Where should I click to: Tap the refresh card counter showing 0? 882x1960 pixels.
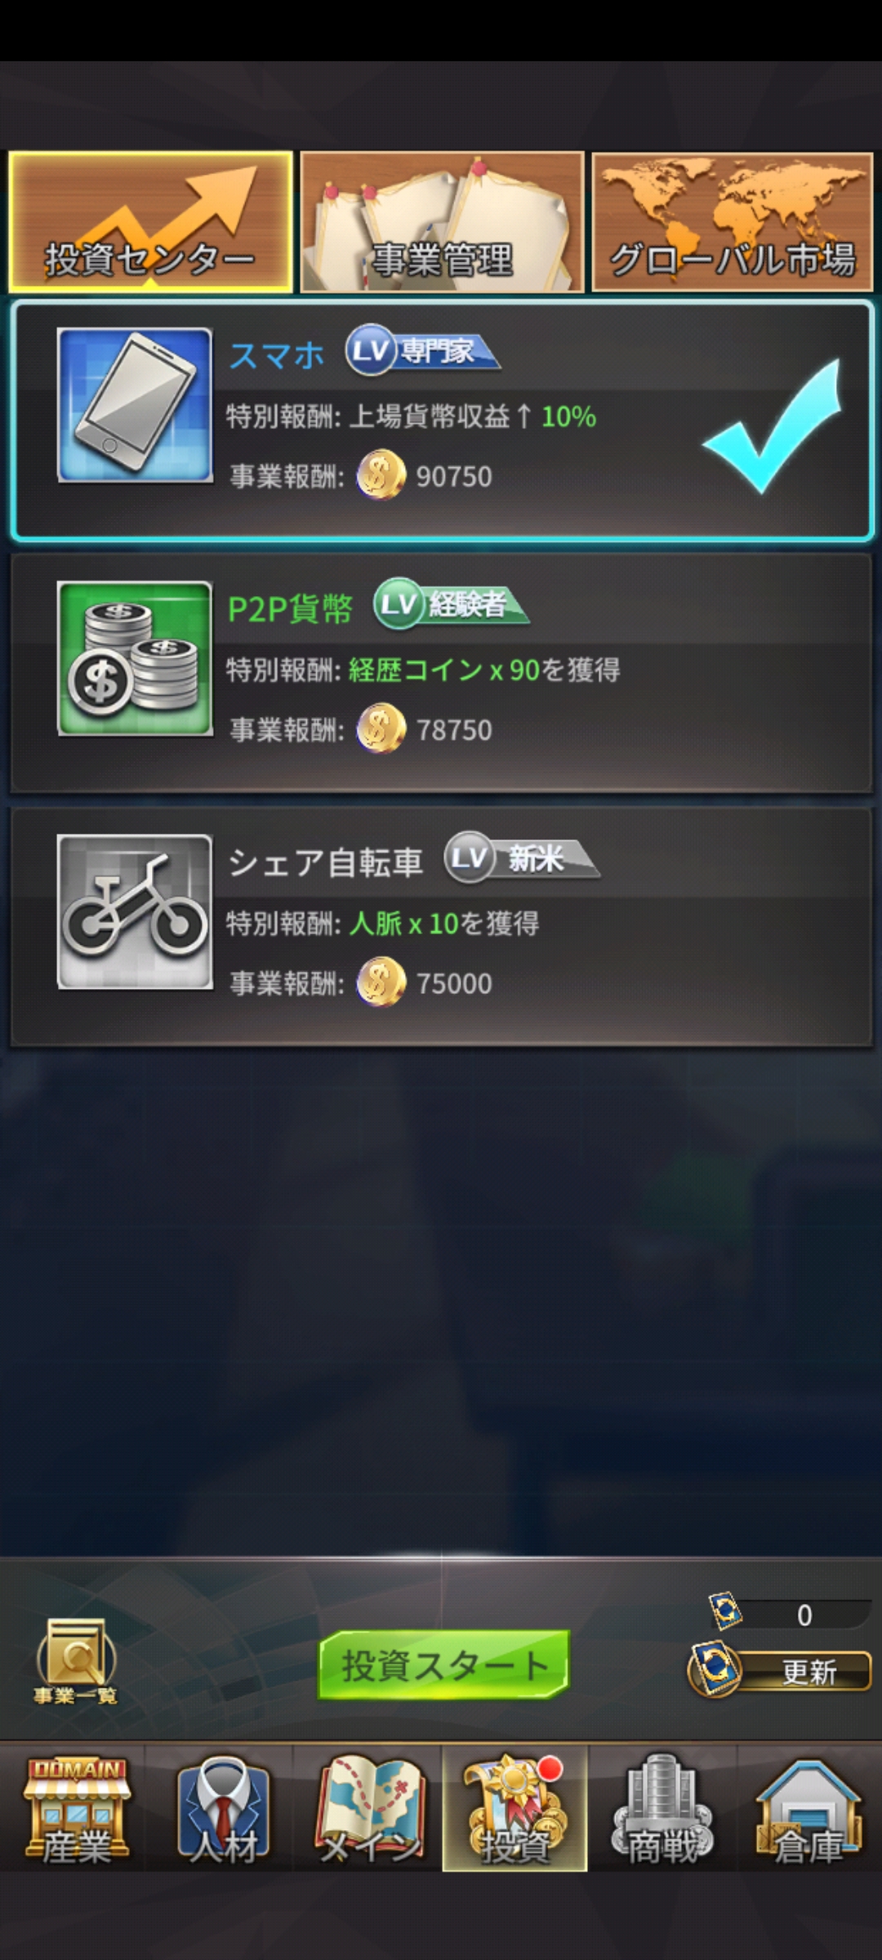coord(789,1614)
